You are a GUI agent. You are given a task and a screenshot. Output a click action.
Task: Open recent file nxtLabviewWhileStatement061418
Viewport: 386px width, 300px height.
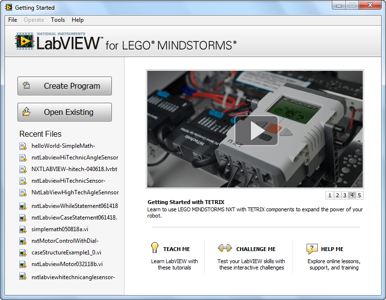pos(75,205)
